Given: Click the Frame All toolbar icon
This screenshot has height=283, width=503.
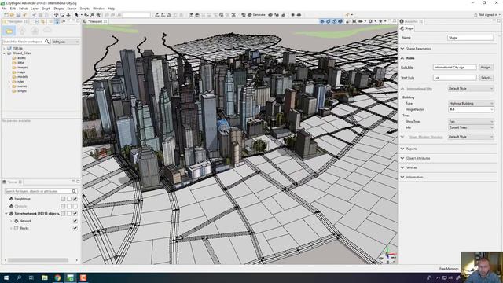Looking at the screenshot, I should (93, 15).
